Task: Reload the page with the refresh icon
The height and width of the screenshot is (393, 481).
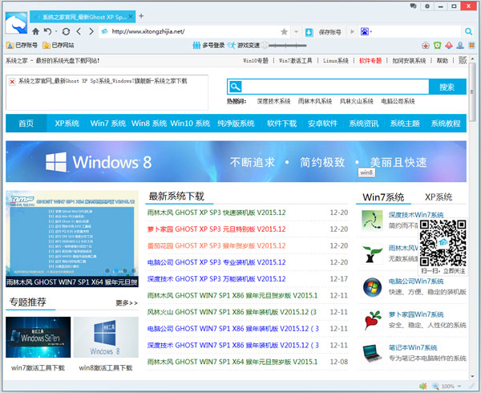Action: (x=66, y=31)
